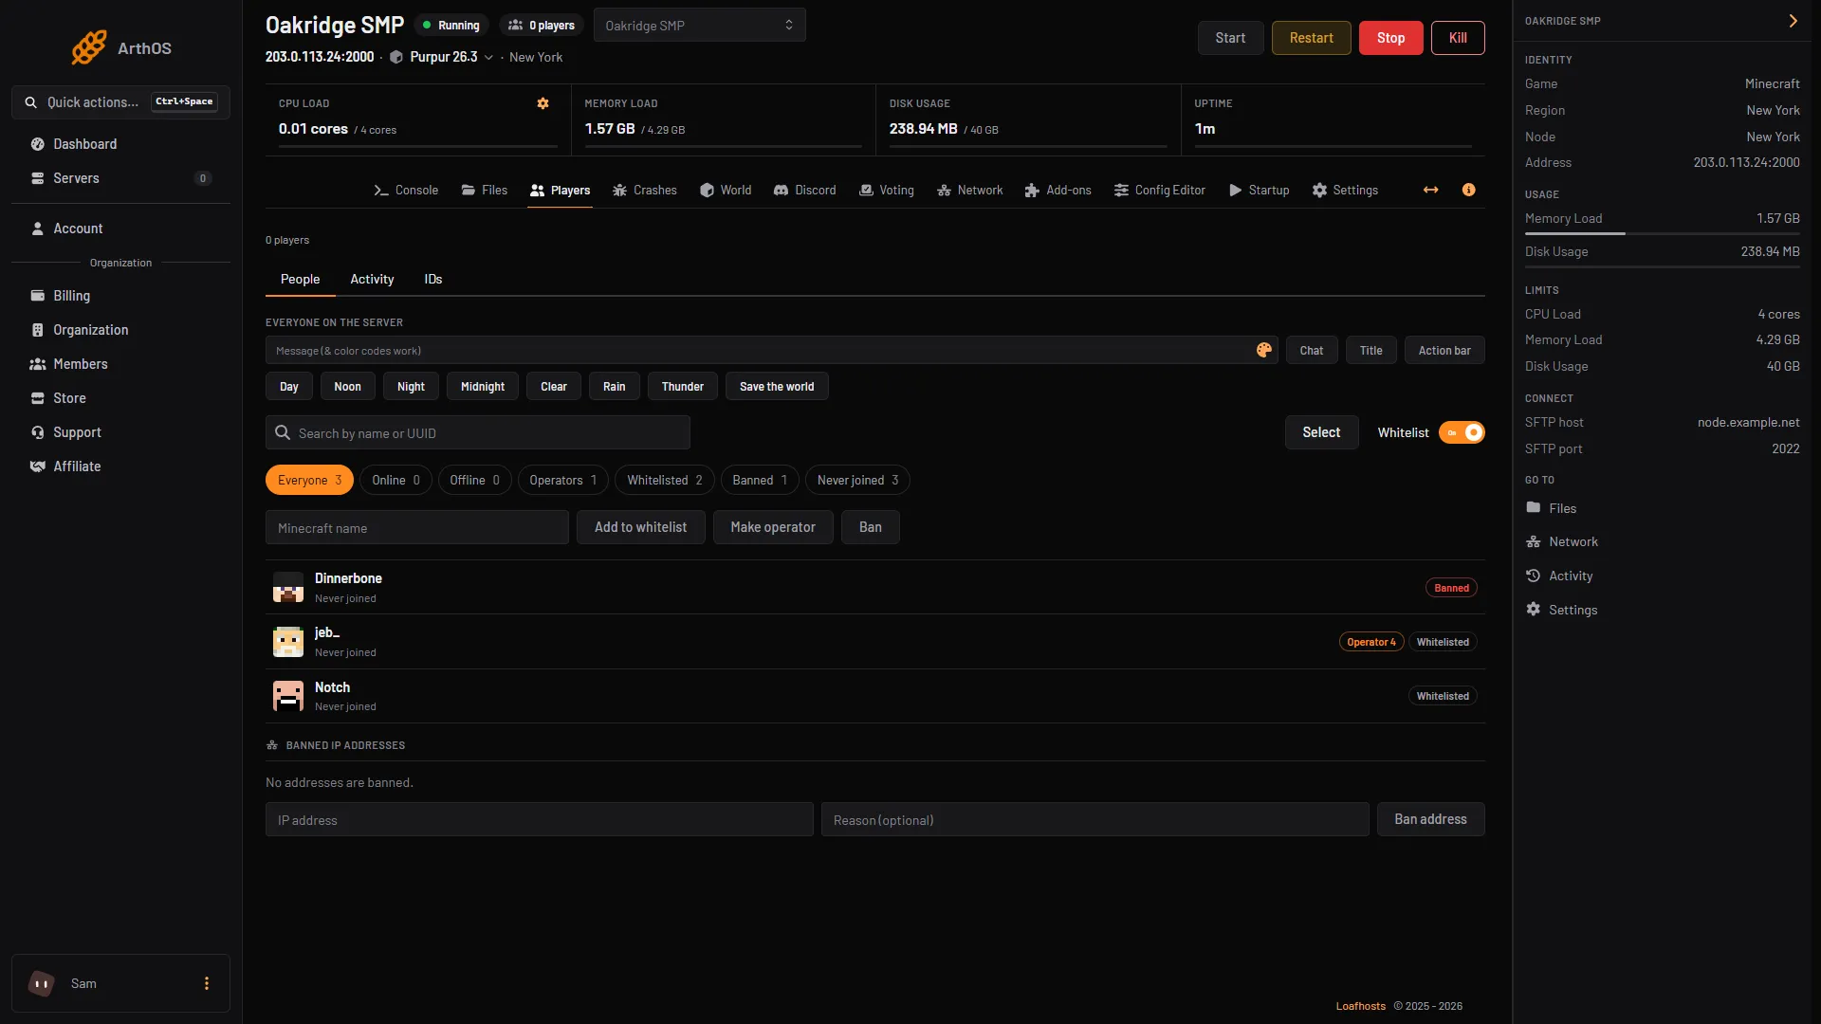The width and height of the screenshot is (1821, 1024).
Task: Filter players by Operators chip
Action: pyautogui.click(x=563, y=480)
